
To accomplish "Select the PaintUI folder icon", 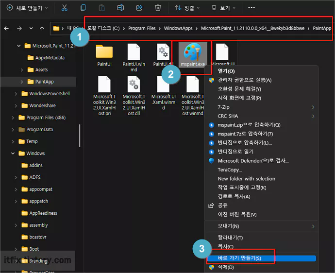I will click(x=104, y=55).
